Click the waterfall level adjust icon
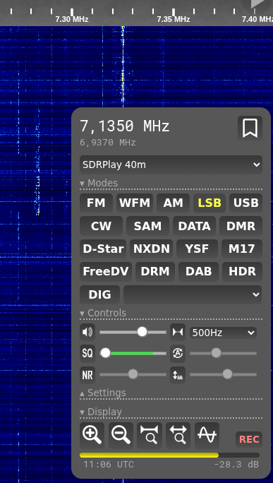Screen dimensions: 273x483 point(178,375)
